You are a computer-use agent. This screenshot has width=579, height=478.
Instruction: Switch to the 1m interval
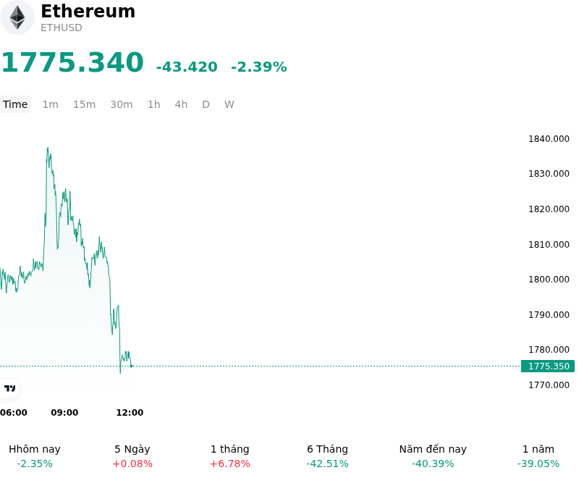(x=50, y=104)
